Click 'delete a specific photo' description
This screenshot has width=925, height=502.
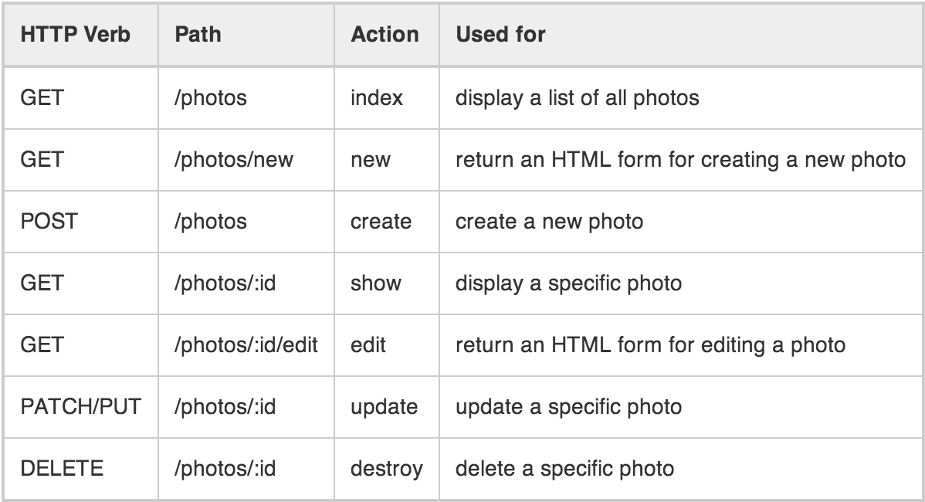(x=564, y=469)
